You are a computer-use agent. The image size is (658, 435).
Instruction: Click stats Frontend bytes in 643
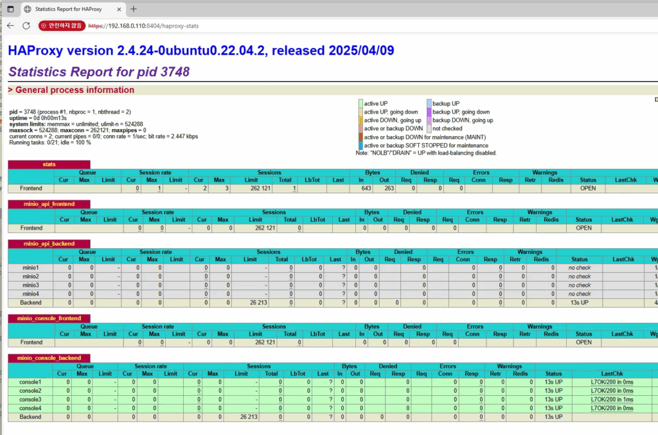point(366,189)
